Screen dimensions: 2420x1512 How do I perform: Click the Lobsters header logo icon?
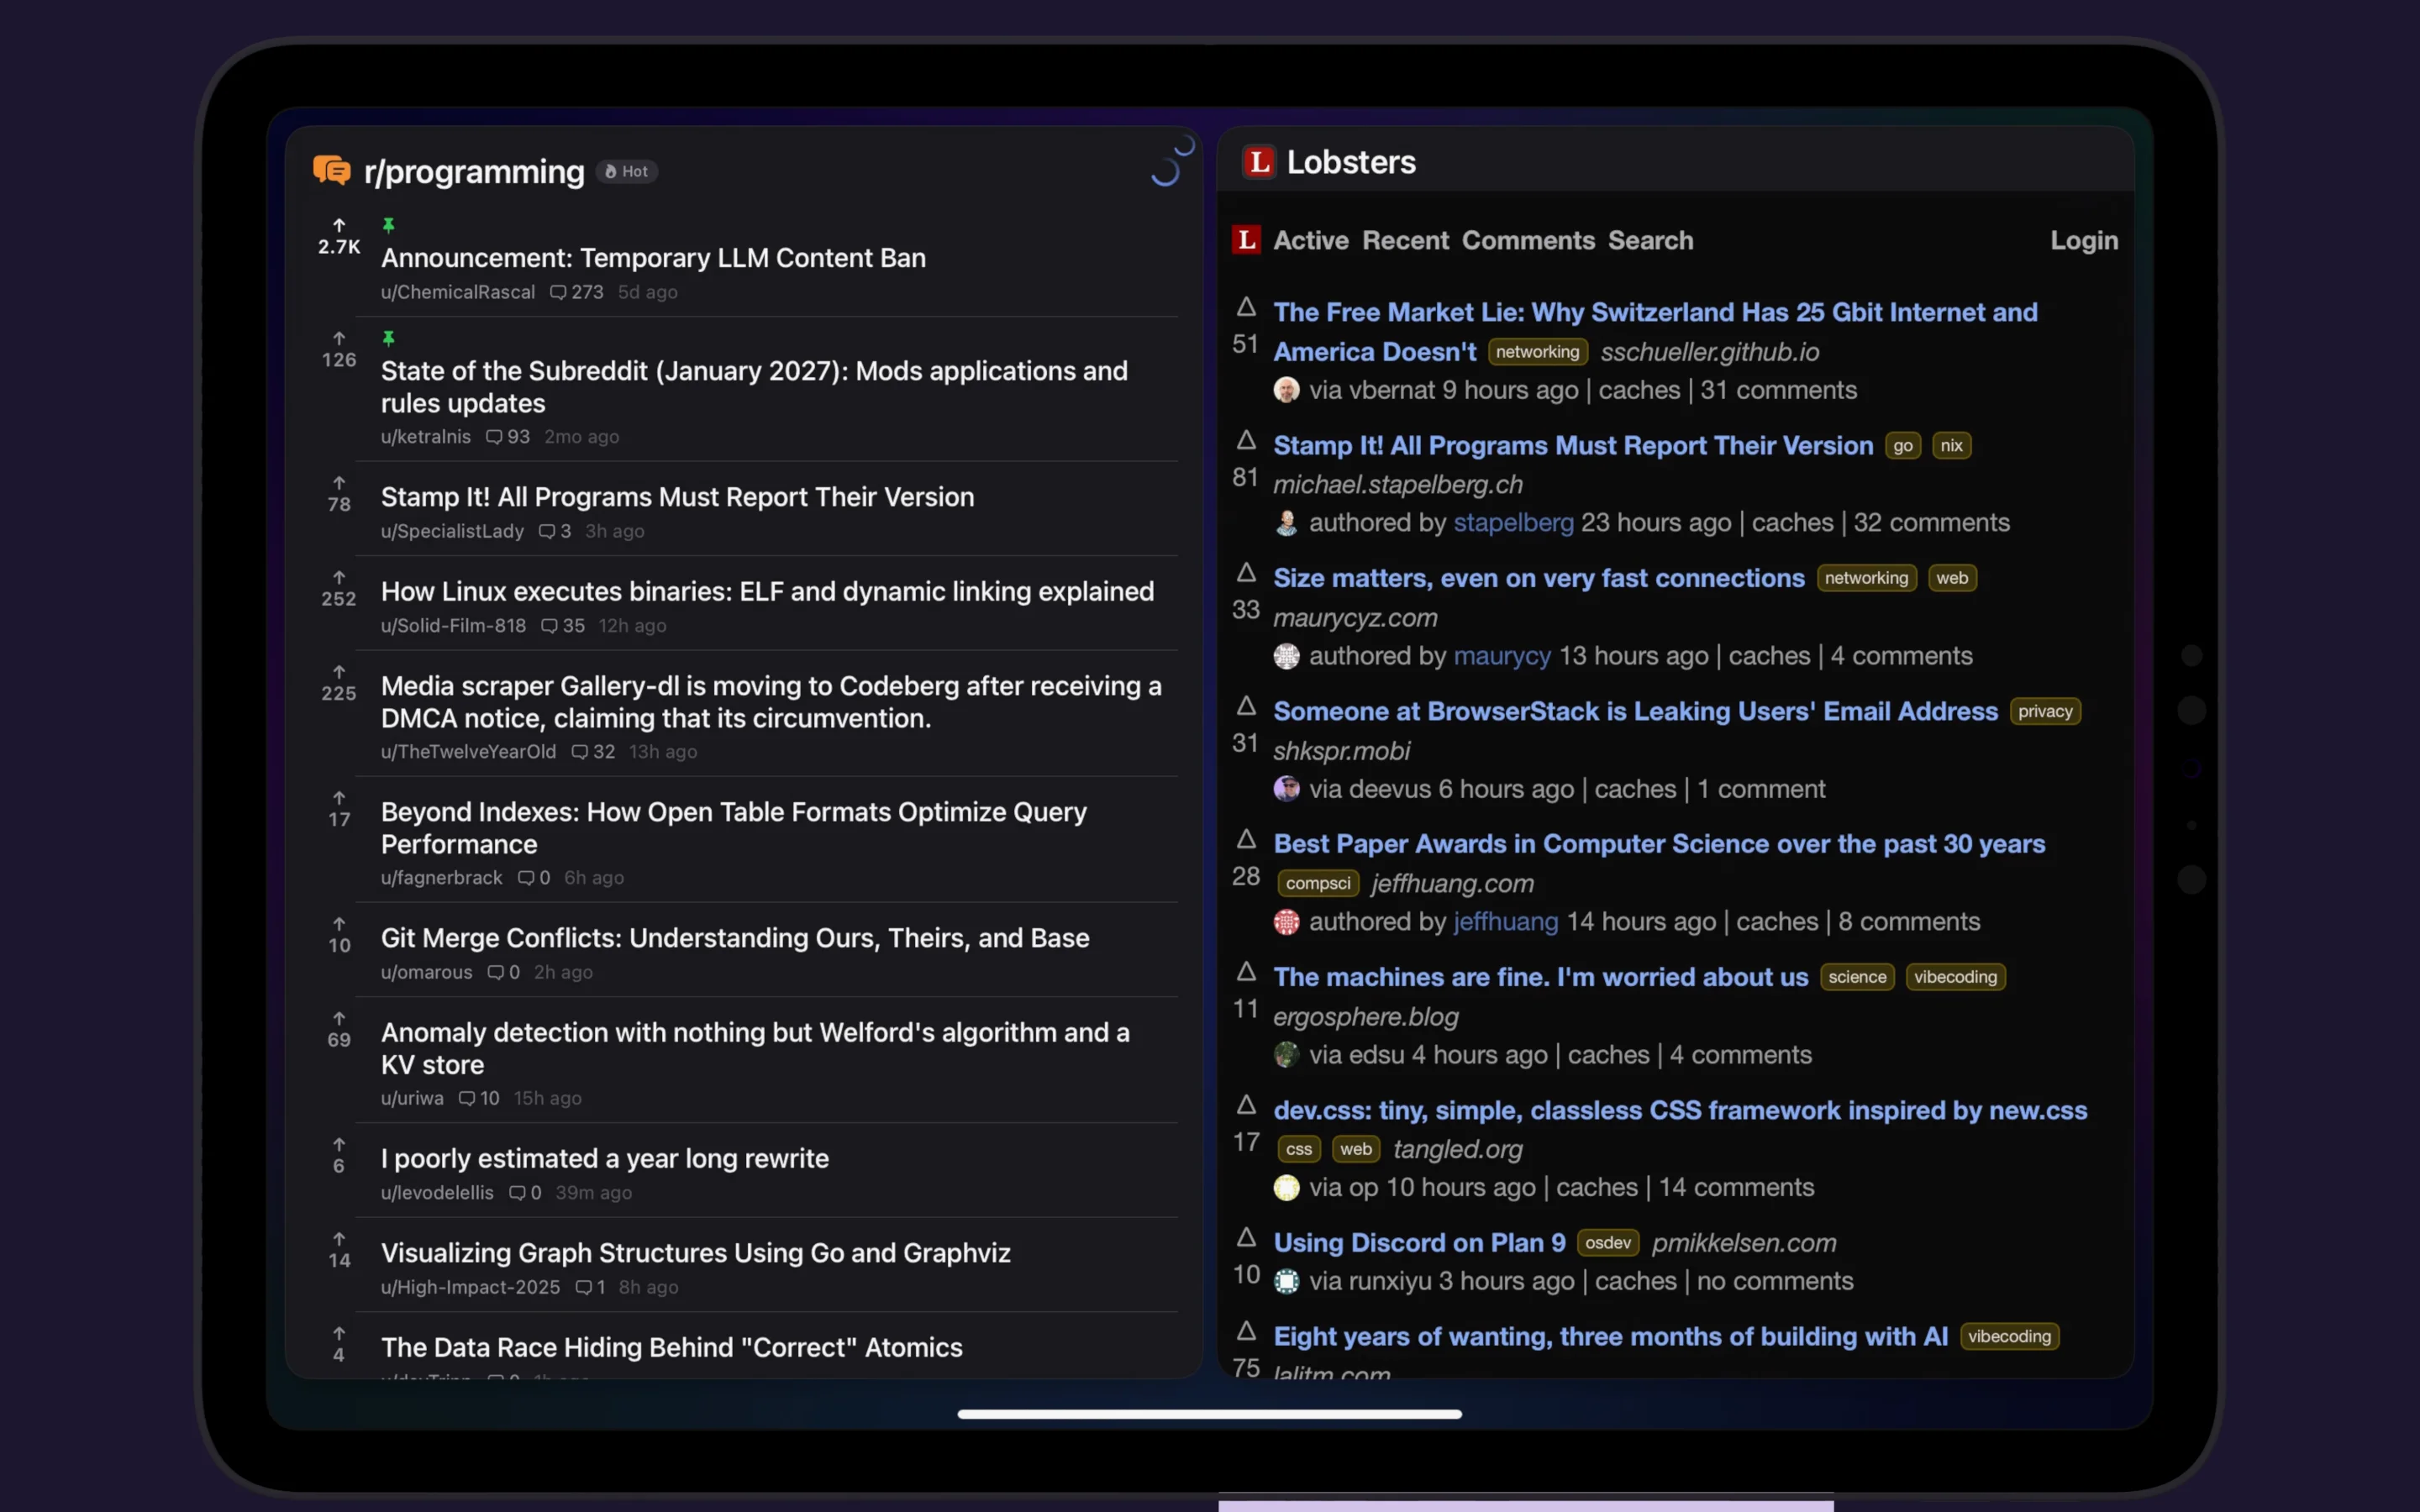(1259, 162)
